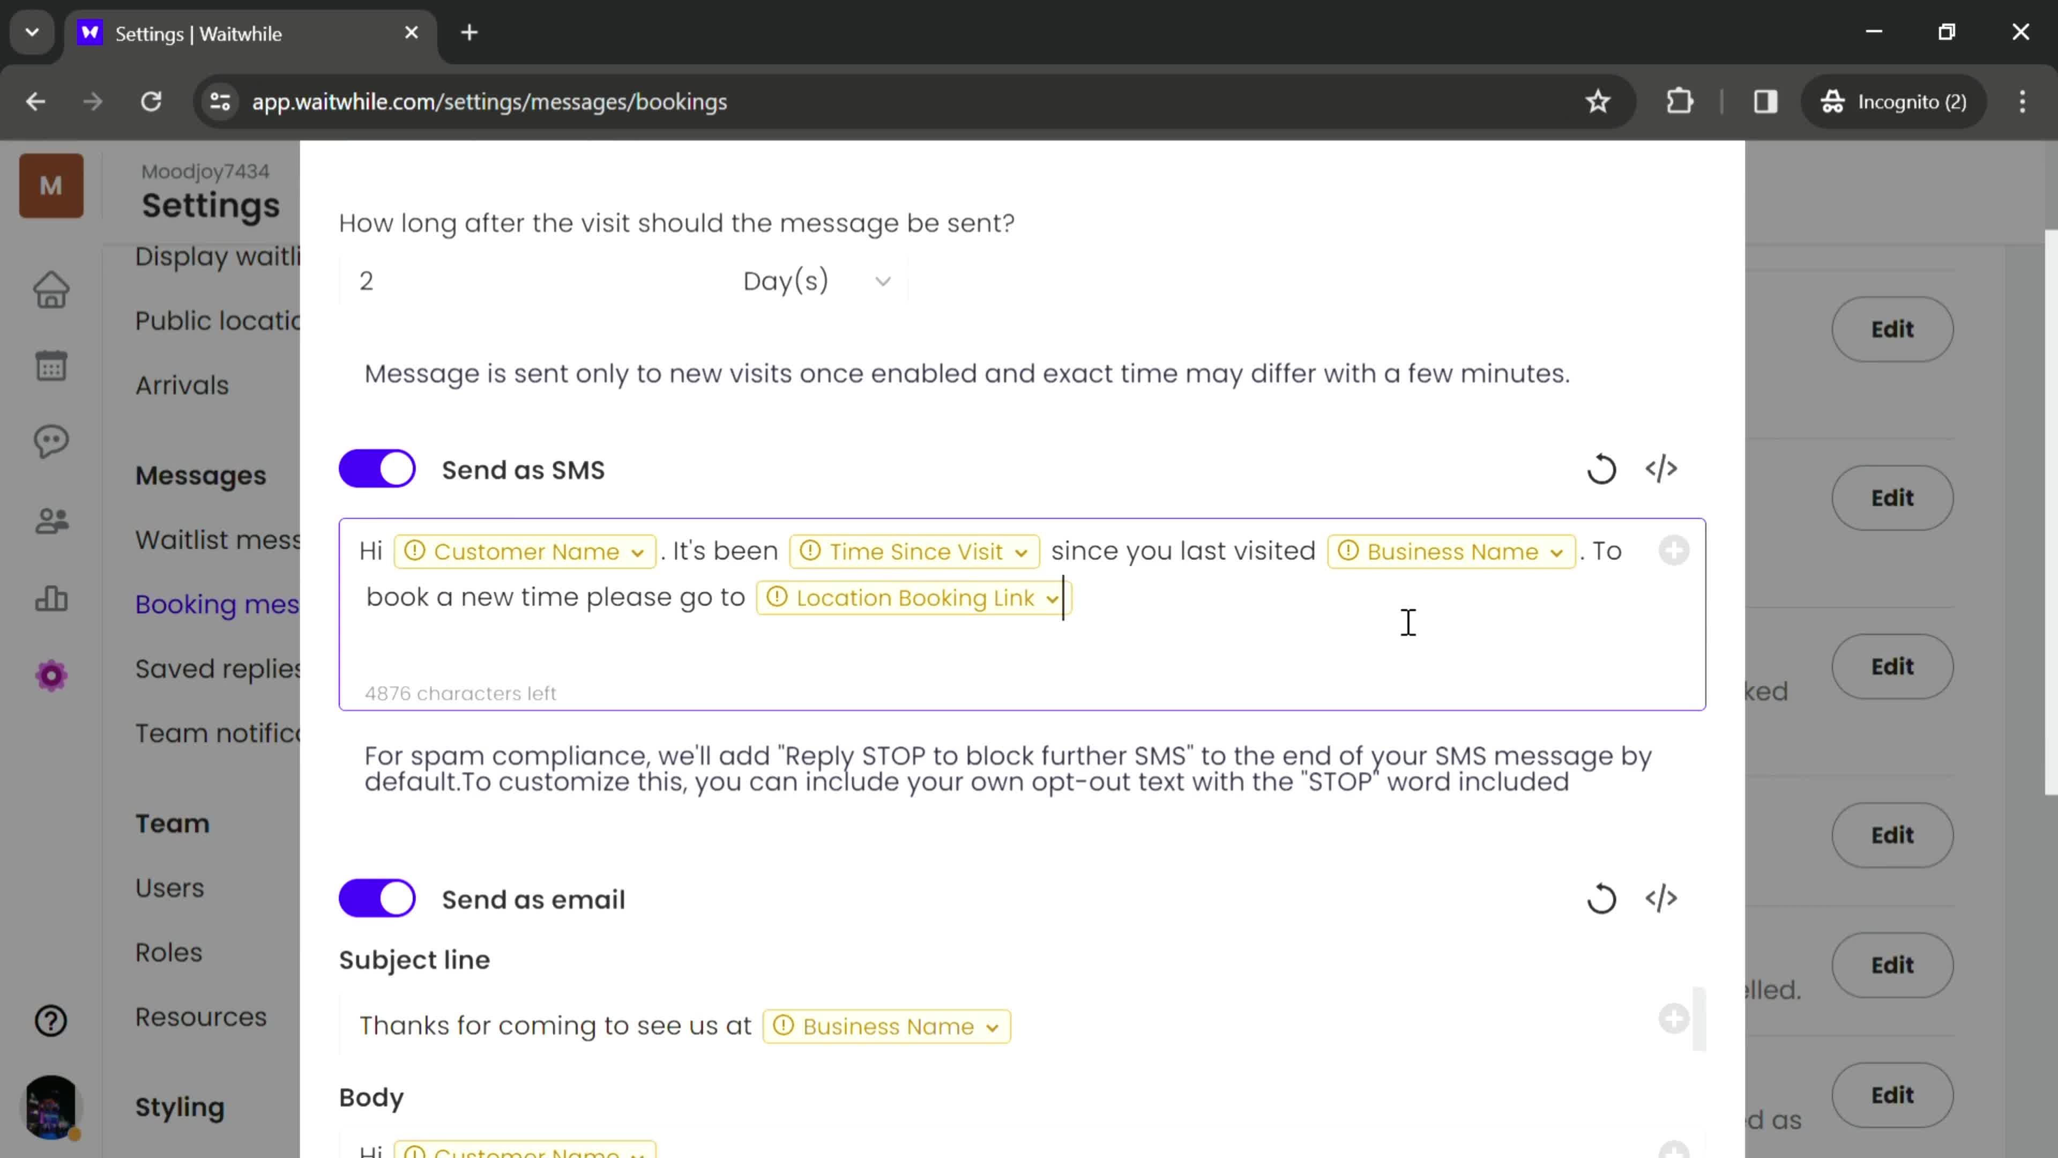Open the browser extensions icon
Screen dimensions: 2058x1158
pos(1680,101)
